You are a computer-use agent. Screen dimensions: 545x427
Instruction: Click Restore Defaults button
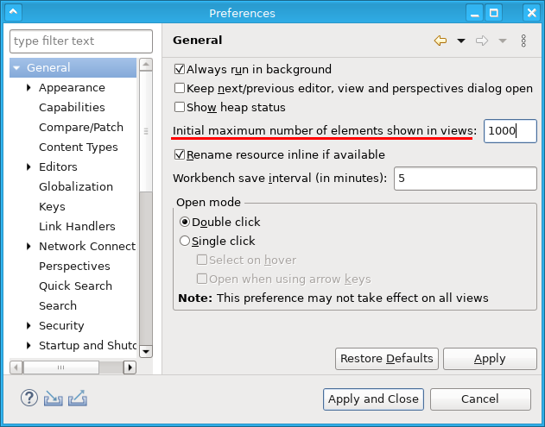click(x=387, y=359)
